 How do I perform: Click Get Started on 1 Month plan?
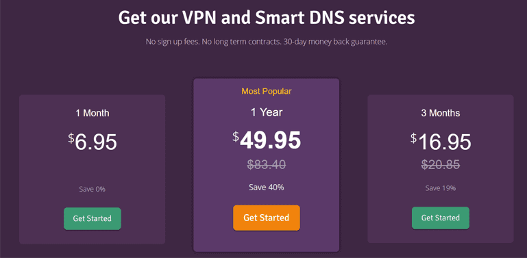93,219
